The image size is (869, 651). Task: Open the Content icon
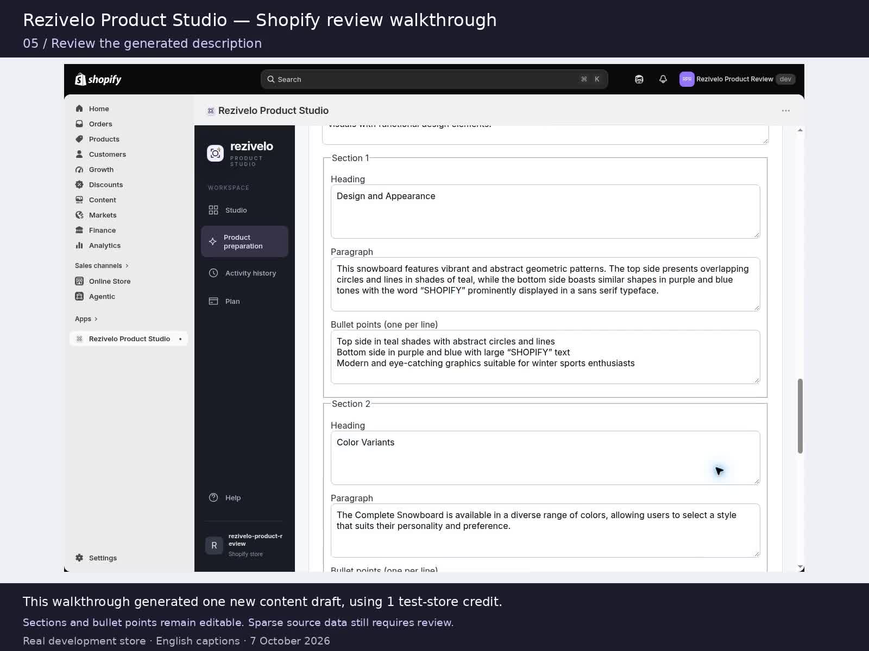click(x=79, y=200)
